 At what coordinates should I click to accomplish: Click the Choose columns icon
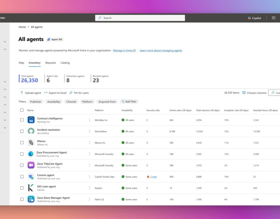click(x=244, y=93)
